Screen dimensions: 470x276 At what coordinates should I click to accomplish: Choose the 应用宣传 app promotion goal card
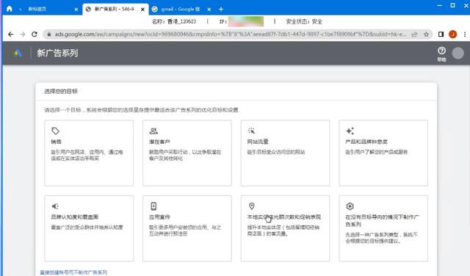pos(187,228)
